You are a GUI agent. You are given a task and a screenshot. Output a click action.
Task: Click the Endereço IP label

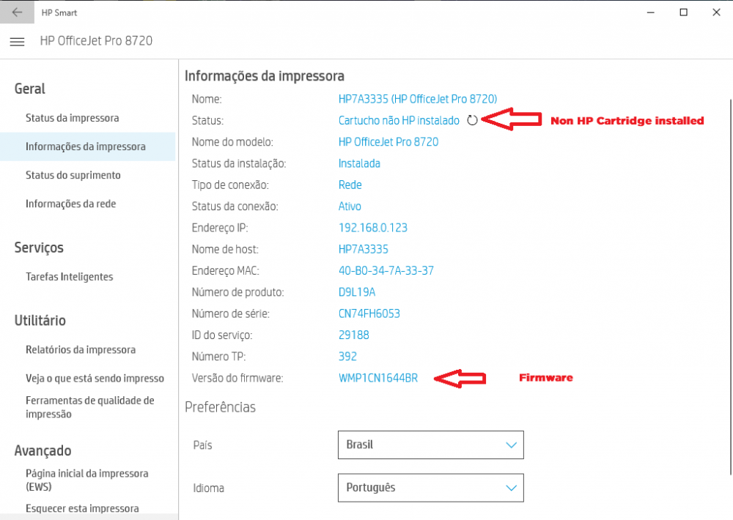(220, 228)
